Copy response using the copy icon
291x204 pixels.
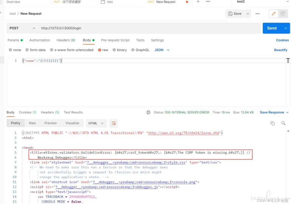click(x=272, y=123)
